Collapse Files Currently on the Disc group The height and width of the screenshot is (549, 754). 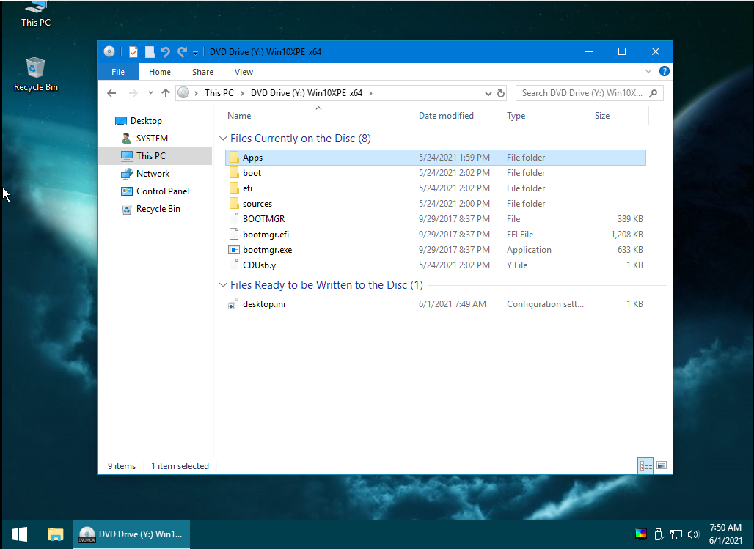pos(223,139)
